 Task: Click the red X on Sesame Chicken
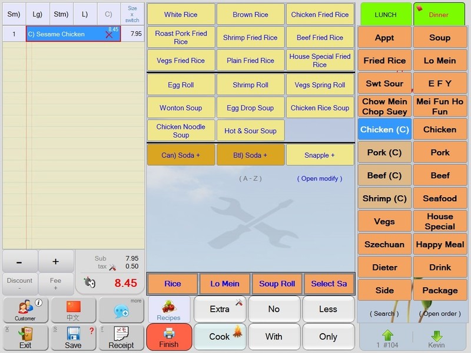109,35
